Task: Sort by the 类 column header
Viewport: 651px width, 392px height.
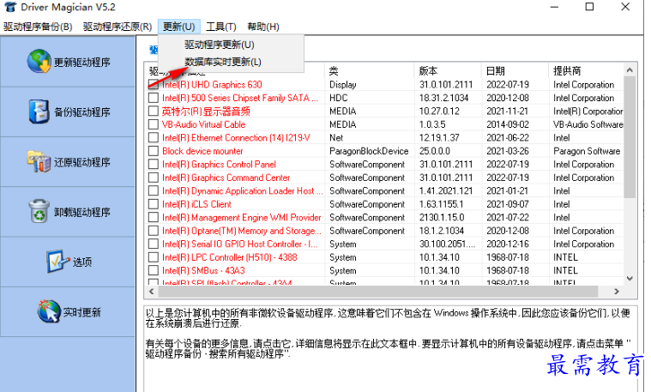Action: coord(369,71)
